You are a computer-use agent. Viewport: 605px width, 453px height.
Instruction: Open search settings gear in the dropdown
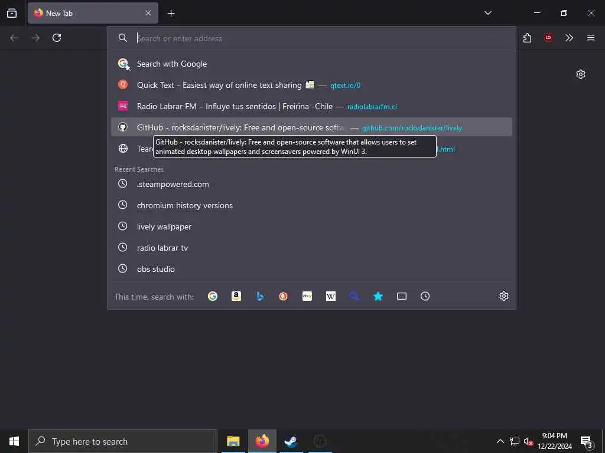coord(504,296)
